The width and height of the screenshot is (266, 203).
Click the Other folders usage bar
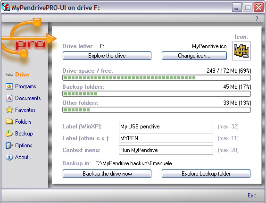(157, 110)
